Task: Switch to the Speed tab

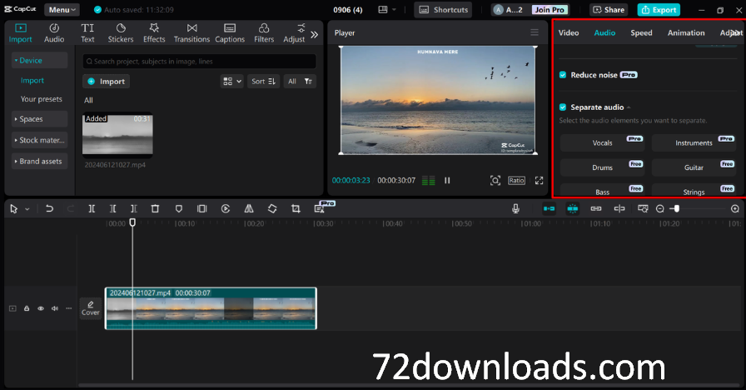Action: pos(641,32)
